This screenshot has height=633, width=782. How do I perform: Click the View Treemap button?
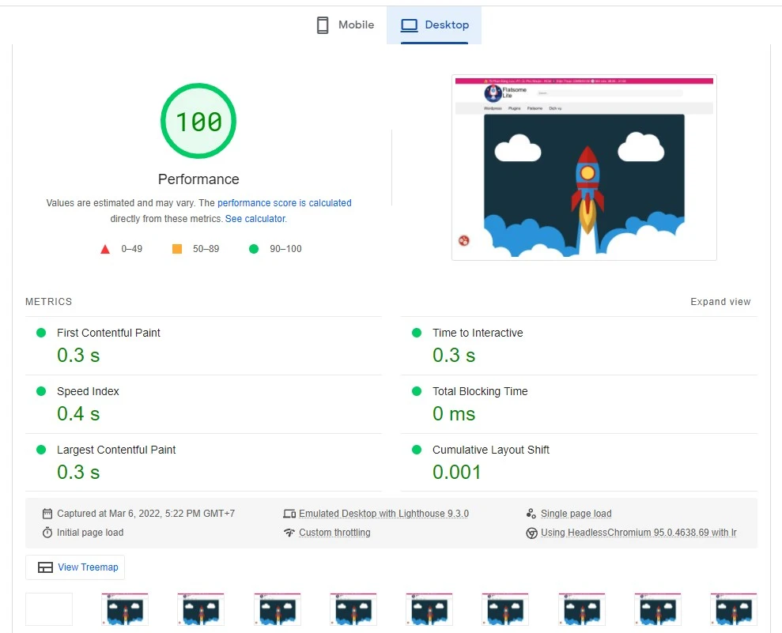[75, 567]
